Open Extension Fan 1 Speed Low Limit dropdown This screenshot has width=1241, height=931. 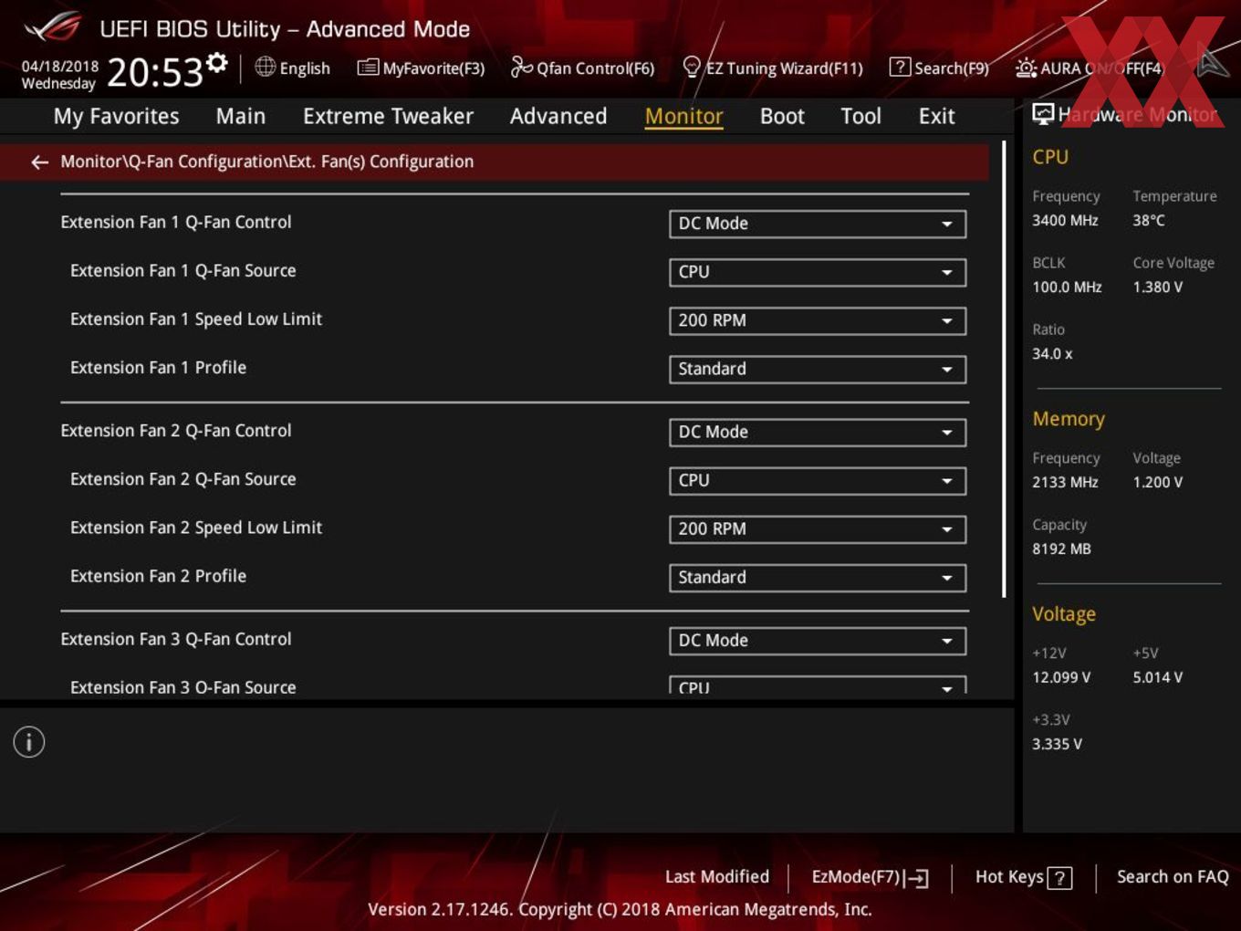(x=818, y=320)
